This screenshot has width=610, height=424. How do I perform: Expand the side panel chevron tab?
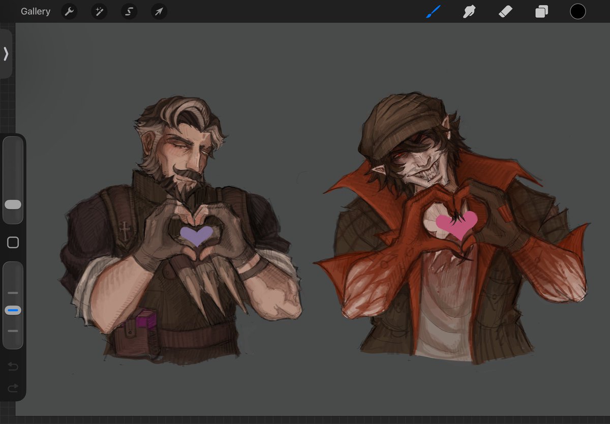click(x=6, y=53)
